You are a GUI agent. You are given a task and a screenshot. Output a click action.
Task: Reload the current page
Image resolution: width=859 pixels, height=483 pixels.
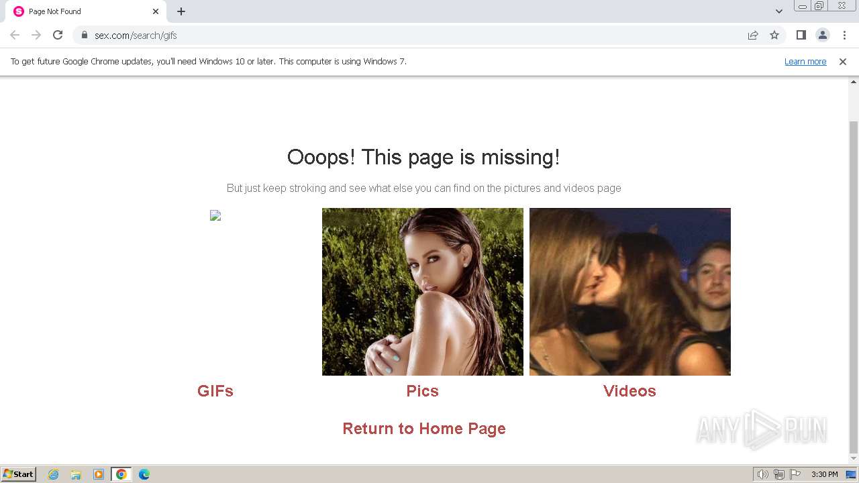click(58, 35)
